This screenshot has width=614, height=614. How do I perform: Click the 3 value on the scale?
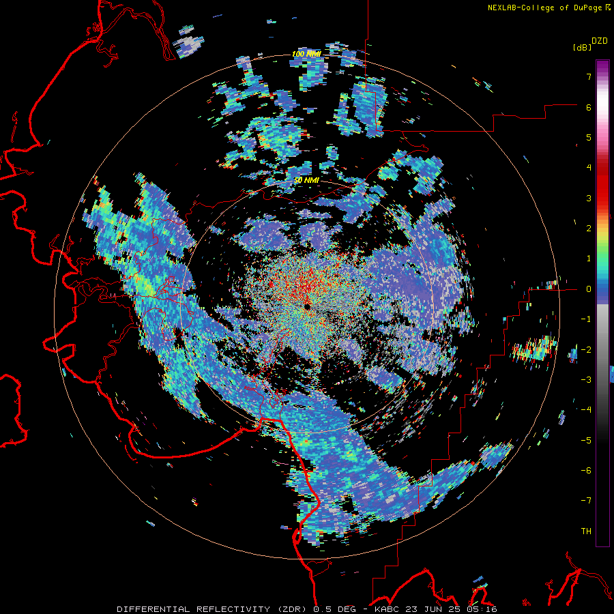pyautogui.click(x=589, y=198)
